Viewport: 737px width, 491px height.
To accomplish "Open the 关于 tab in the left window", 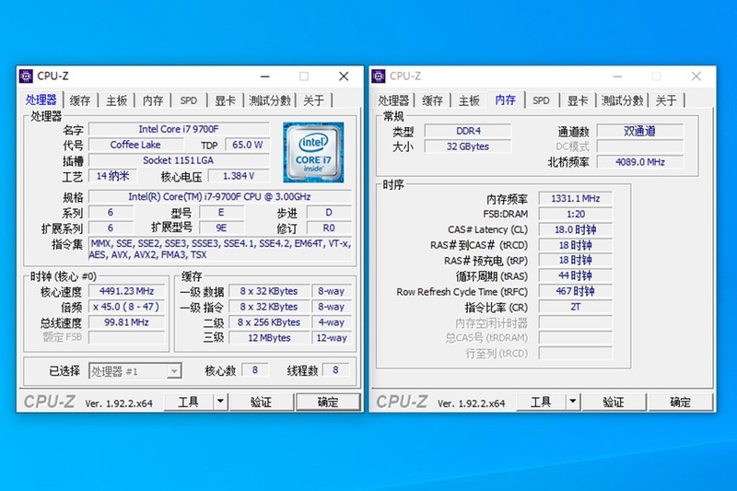I will click(313, 100).
